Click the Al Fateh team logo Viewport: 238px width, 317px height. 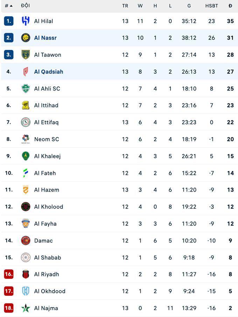(x=26, y=173)
